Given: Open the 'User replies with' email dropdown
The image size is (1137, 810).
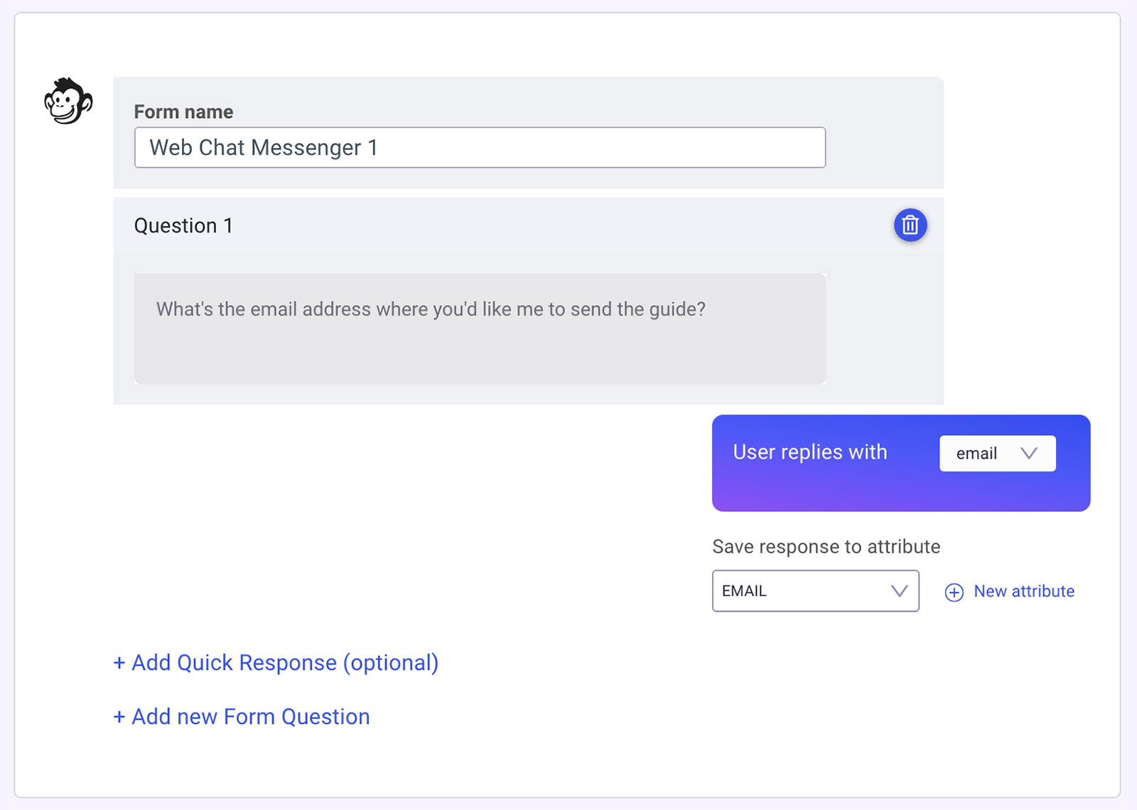Looking at the screenshot, I should 997,453.
